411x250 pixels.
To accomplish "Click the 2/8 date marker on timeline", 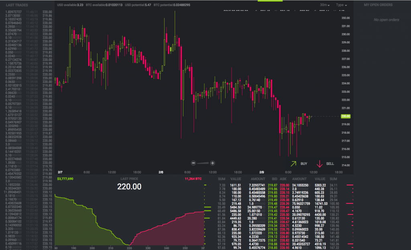I will tap(161, 172).
